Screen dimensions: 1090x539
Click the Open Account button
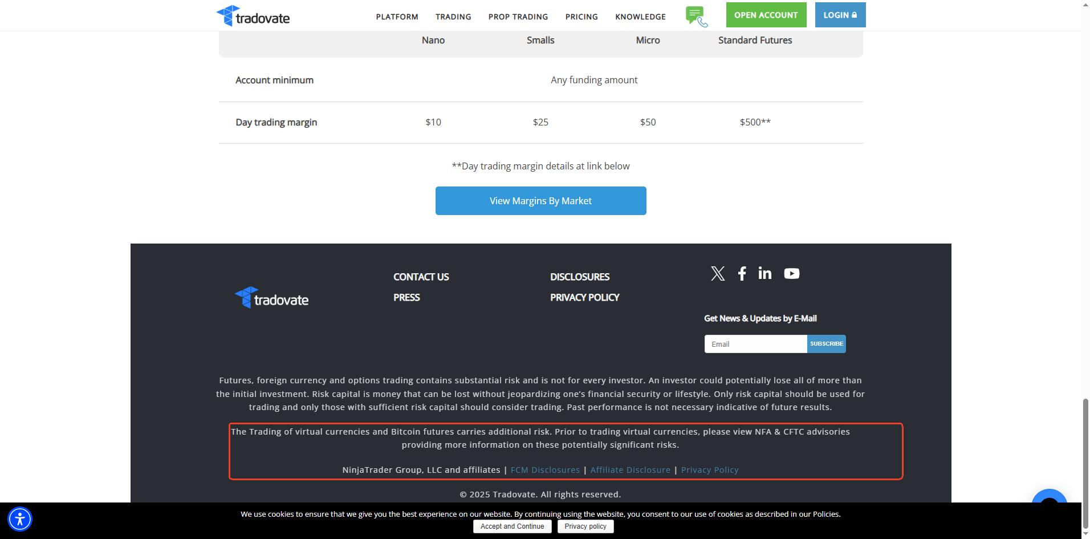[x=766, y=15]
